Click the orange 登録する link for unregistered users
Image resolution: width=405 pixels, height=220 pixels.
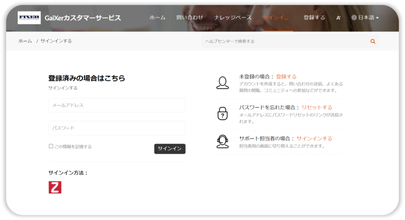pos(286,77)
